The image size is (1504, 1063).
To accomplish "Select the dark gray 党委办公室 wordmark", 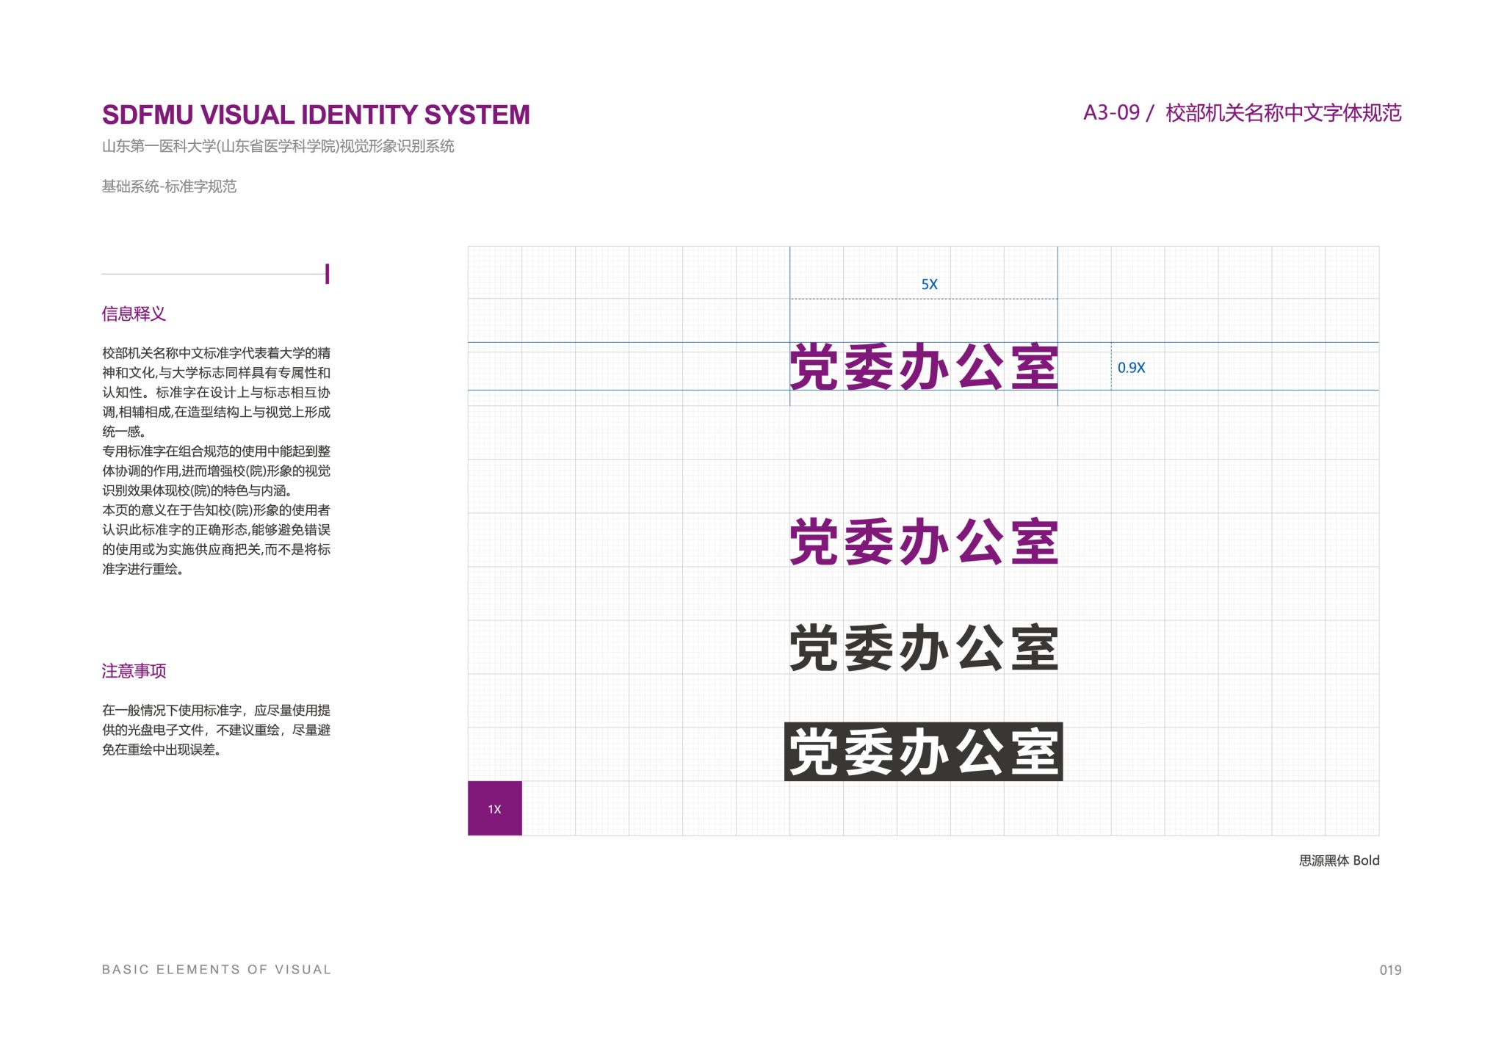I will (923, 647).
